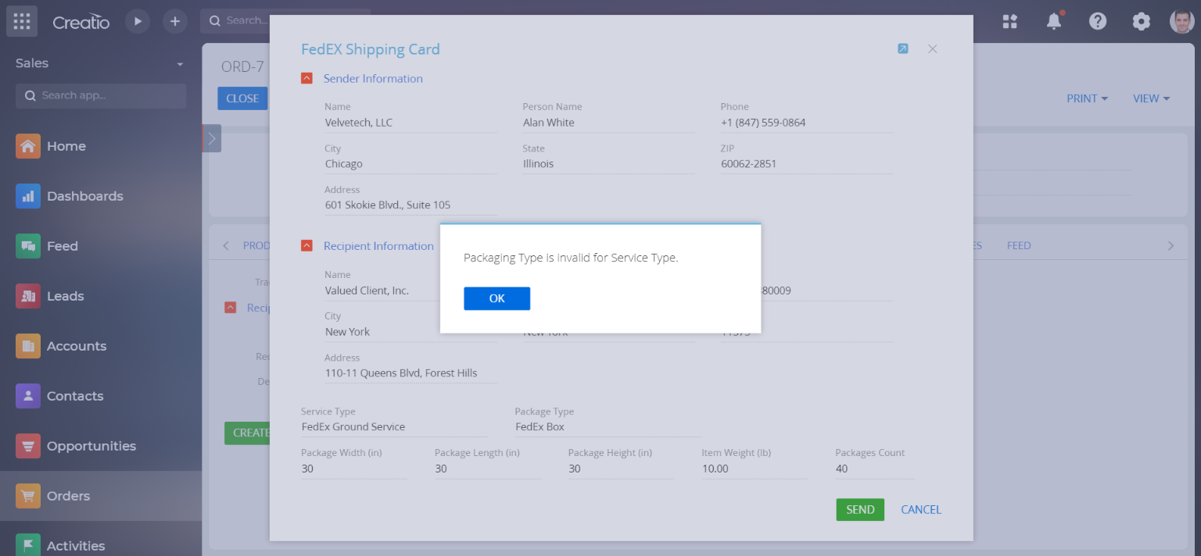The height and width of the screenshot is (556, 1201).
Task: Click the sender Name field Velvetech, LLC
Action: (x=410, y=123)
